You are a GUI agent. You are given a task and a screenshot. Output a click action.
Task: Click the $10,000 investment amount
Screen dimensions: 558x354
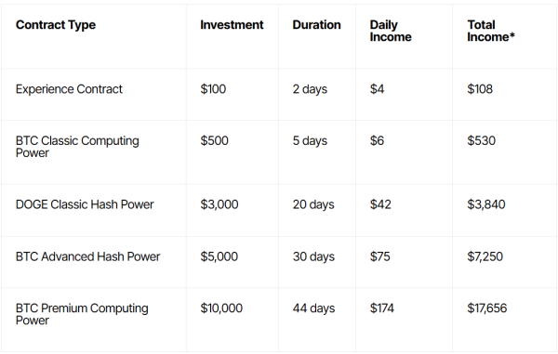pos(221,308)
